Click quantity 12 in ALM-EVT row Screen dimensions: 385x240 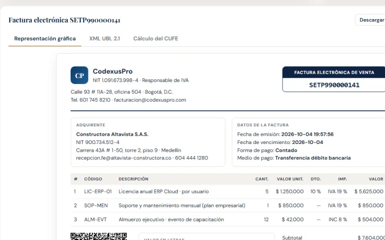tap(266, 219)
